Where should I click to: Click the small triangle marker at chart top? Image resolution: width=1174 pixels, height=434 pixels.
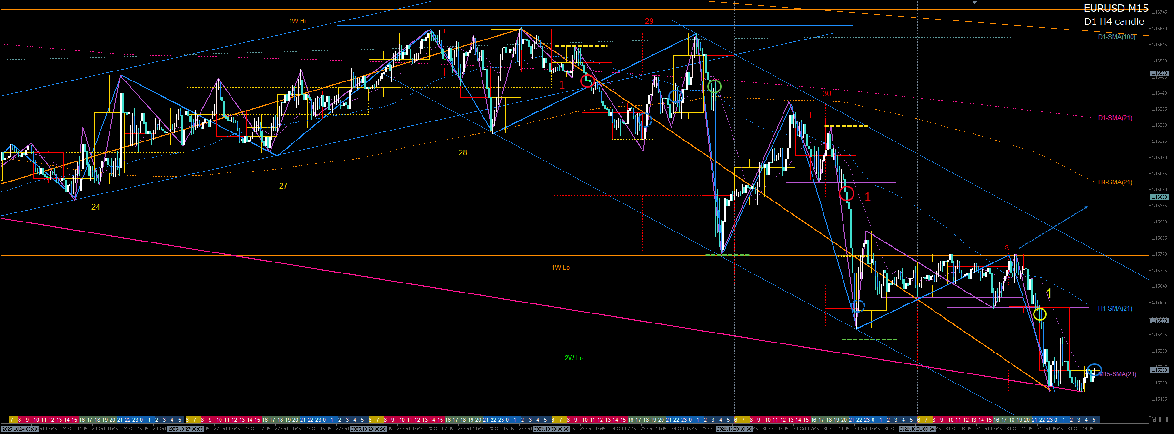coord(975,2)
